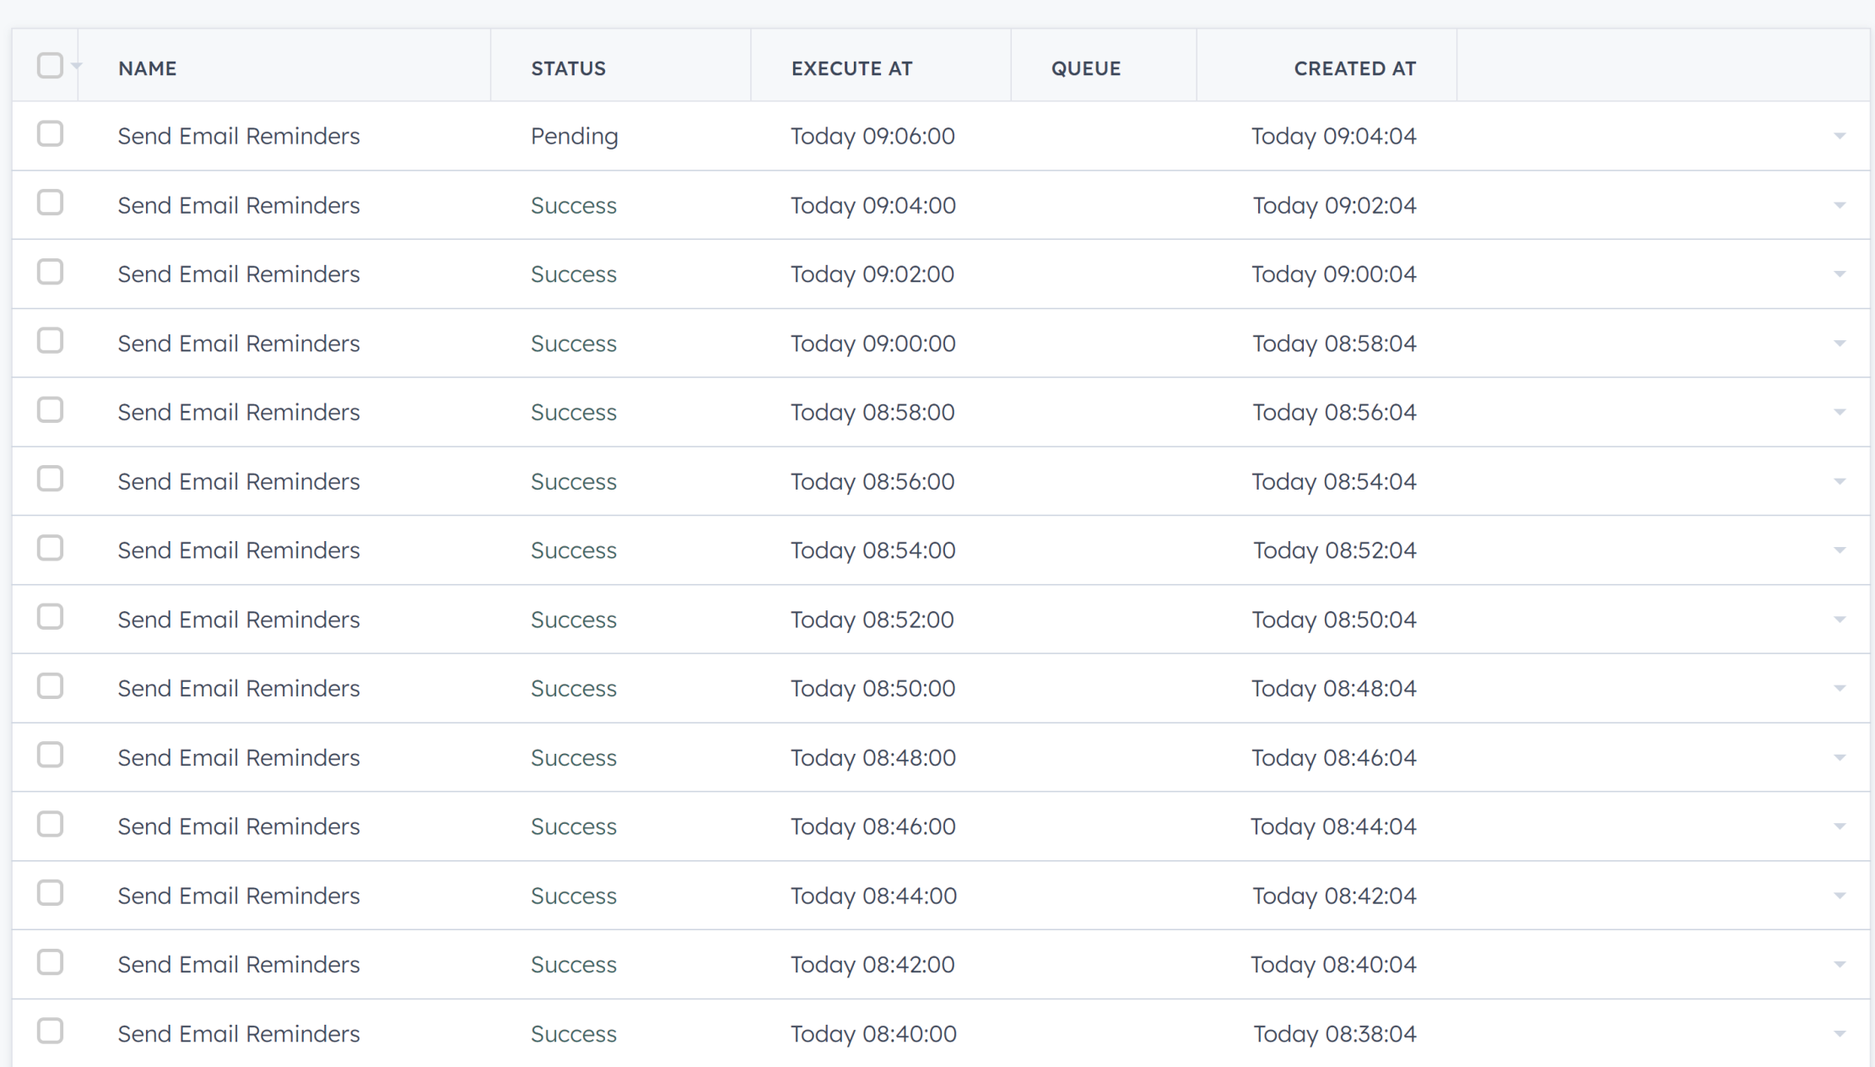Sort by EXECUTE AT column header
The height and width of the screenshot is (1067, 1875).
pyautogui.click(x=851, y=68)
